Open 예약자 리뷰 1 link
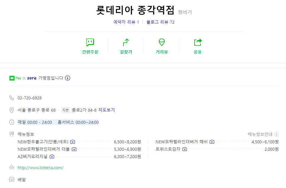The height and width of the screenshot is (188, 286). coord(126,22)
